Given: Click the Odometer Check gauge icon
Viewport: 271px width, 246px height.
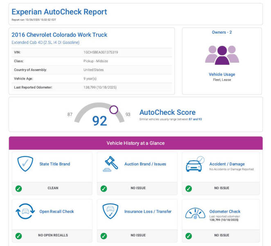Looking at the screenshot, I should tap(195, 212).
